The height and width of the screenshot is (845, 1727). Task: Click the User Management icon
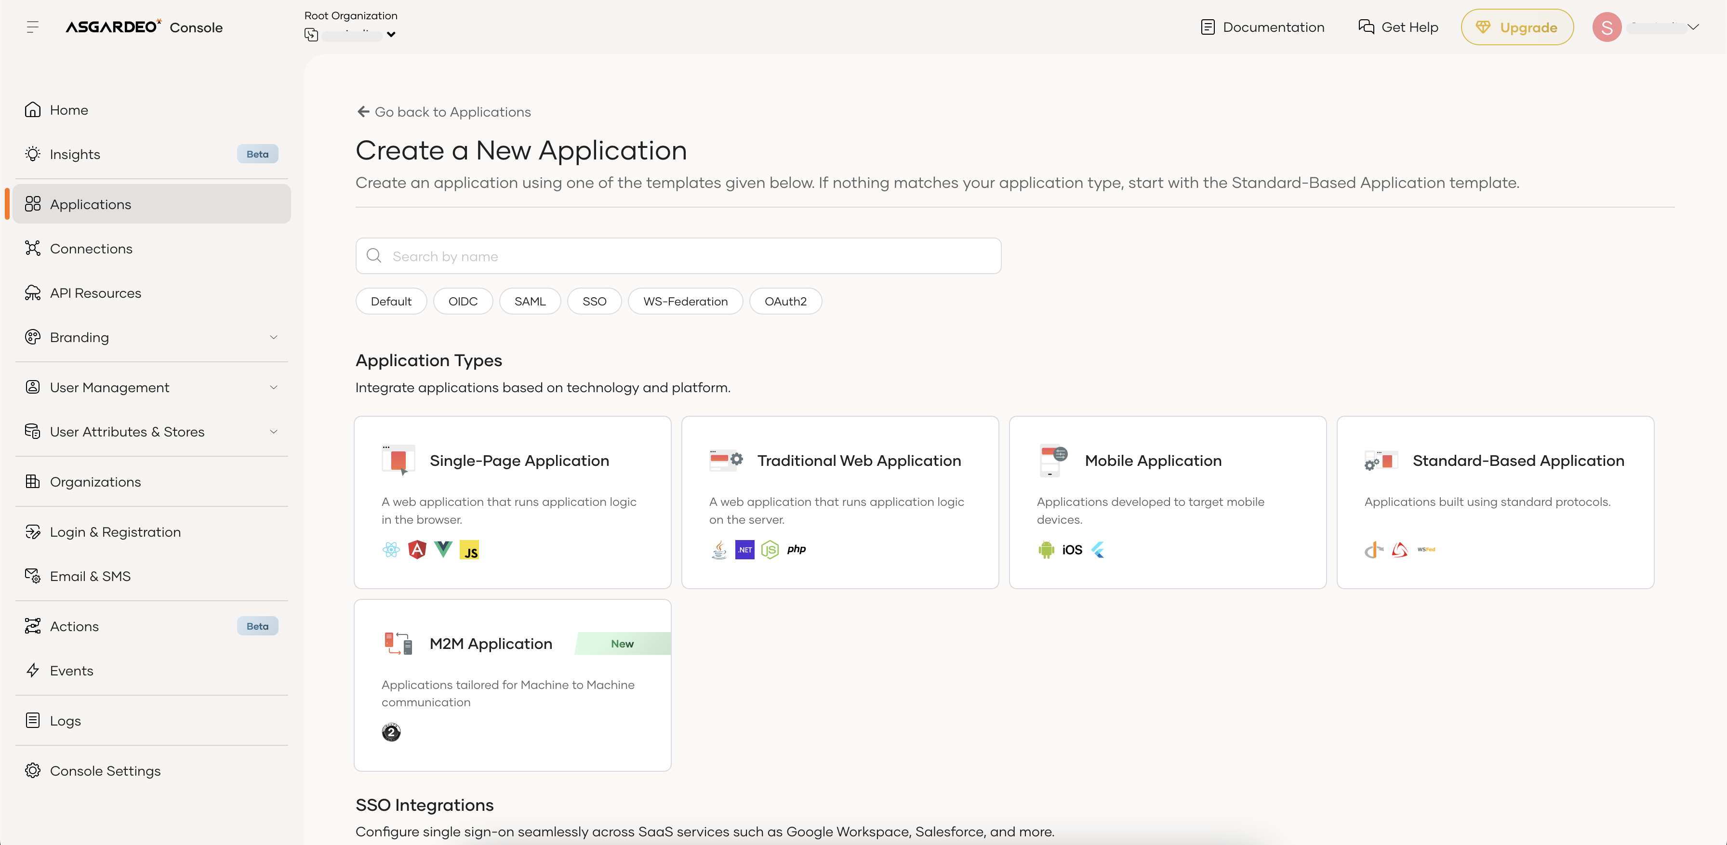(33, 387)
